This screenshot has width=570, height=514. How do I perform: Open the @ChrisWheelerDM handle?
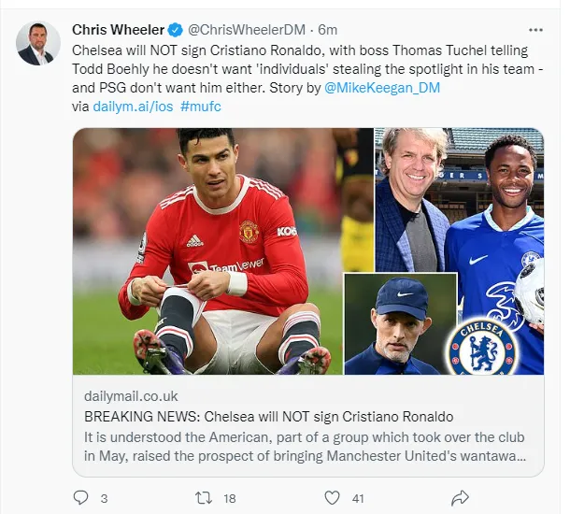tap(243, 29)
